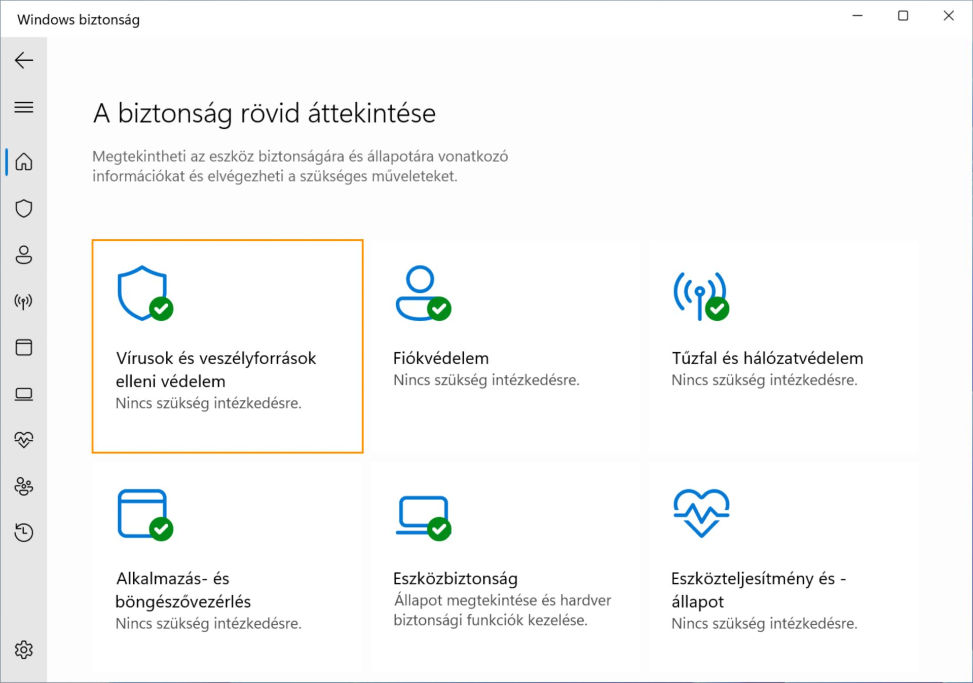Open 'Eszközteljesítmény és -állapot' tile
Screen dimensions: 973x683
coord(783,566)
